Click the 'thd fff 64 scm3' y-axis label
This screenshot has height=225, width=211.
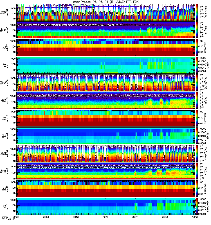4,100
